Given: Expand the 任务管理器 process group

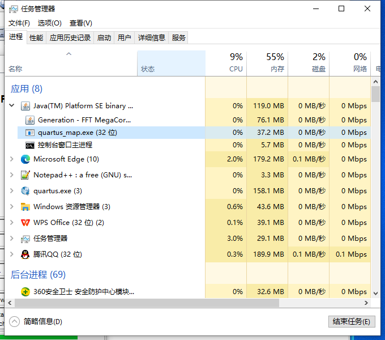Looking at the screenshot, I should click(x=11, y=239).
